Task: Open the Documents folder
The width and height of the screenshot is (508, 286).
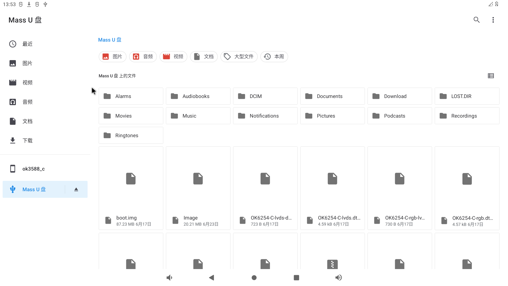Action: (x=333, y=96)
